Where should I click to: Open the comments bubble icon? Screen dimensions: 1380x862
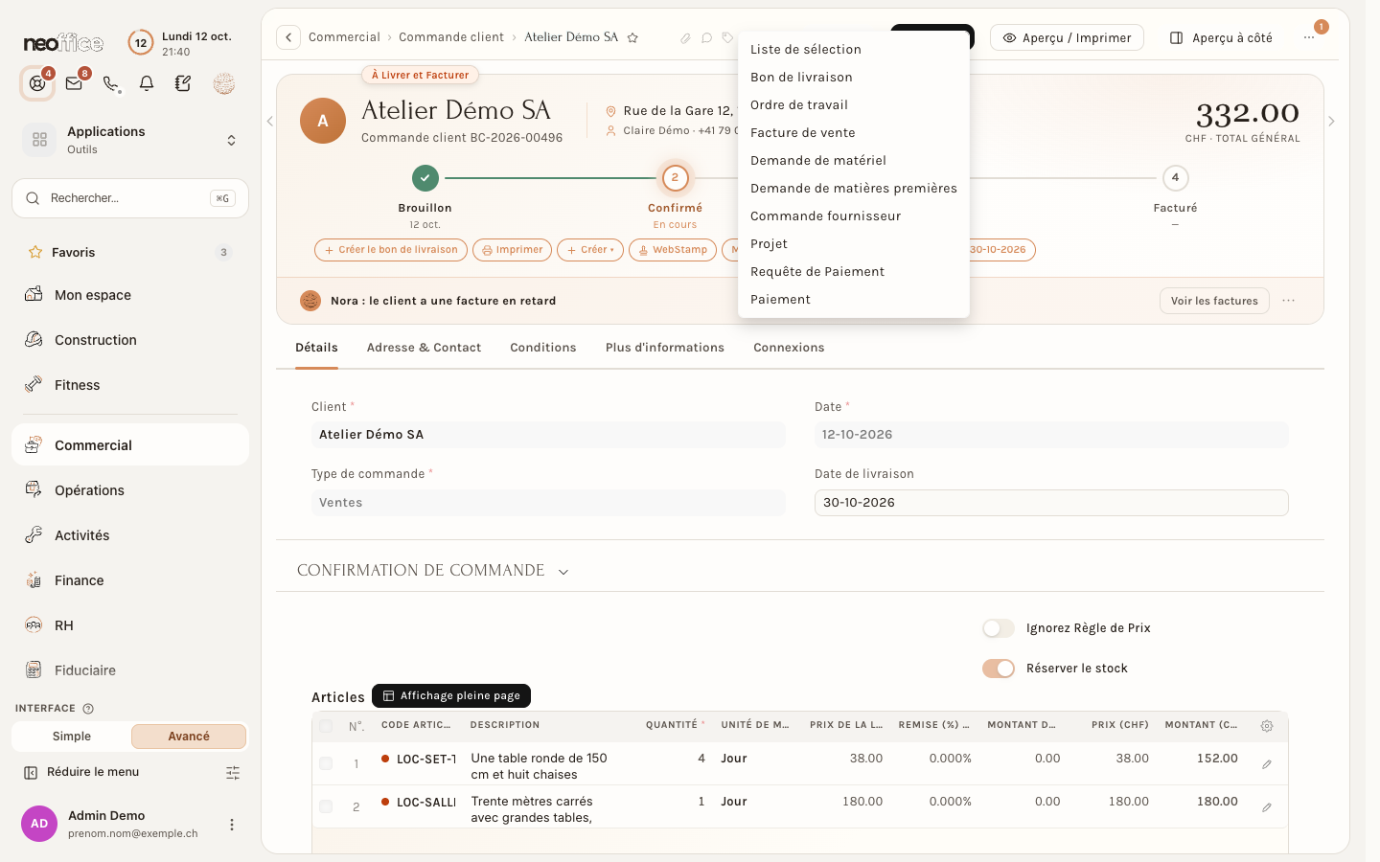[706, 38]
